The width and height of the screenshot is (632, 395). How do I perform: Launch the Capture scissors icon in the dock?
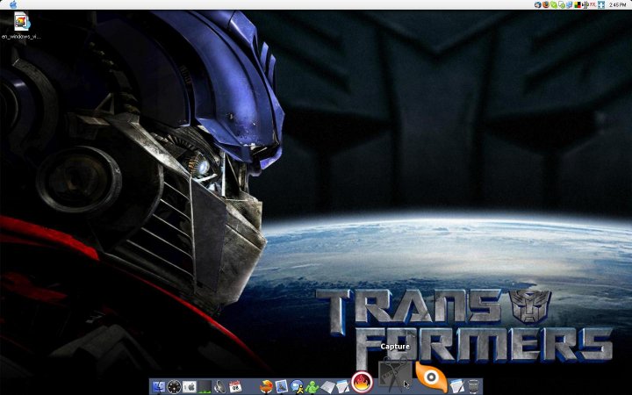pyautogui.click(x=395, y=375)
